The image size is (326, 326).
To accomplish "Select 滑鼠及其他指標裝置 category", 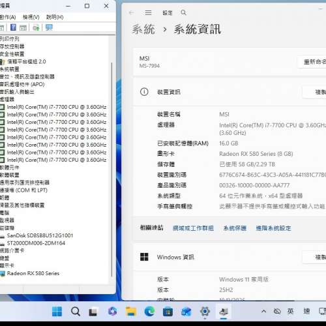I will (22, 205).
